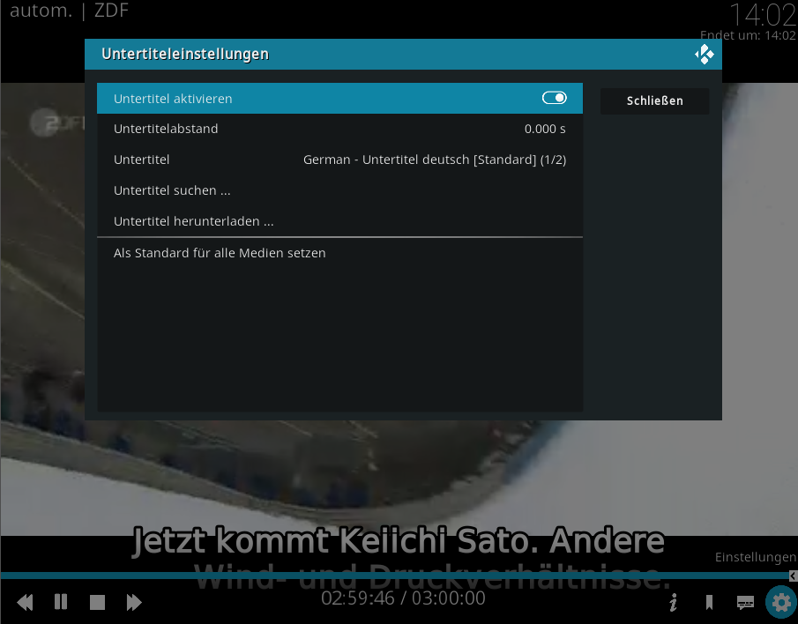This screenshot has height=624, width=798.
Task: Open Untertitel suchen
Action: [339, 190]
